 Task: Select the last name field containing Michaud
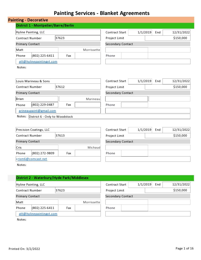(x=80, y=148)
